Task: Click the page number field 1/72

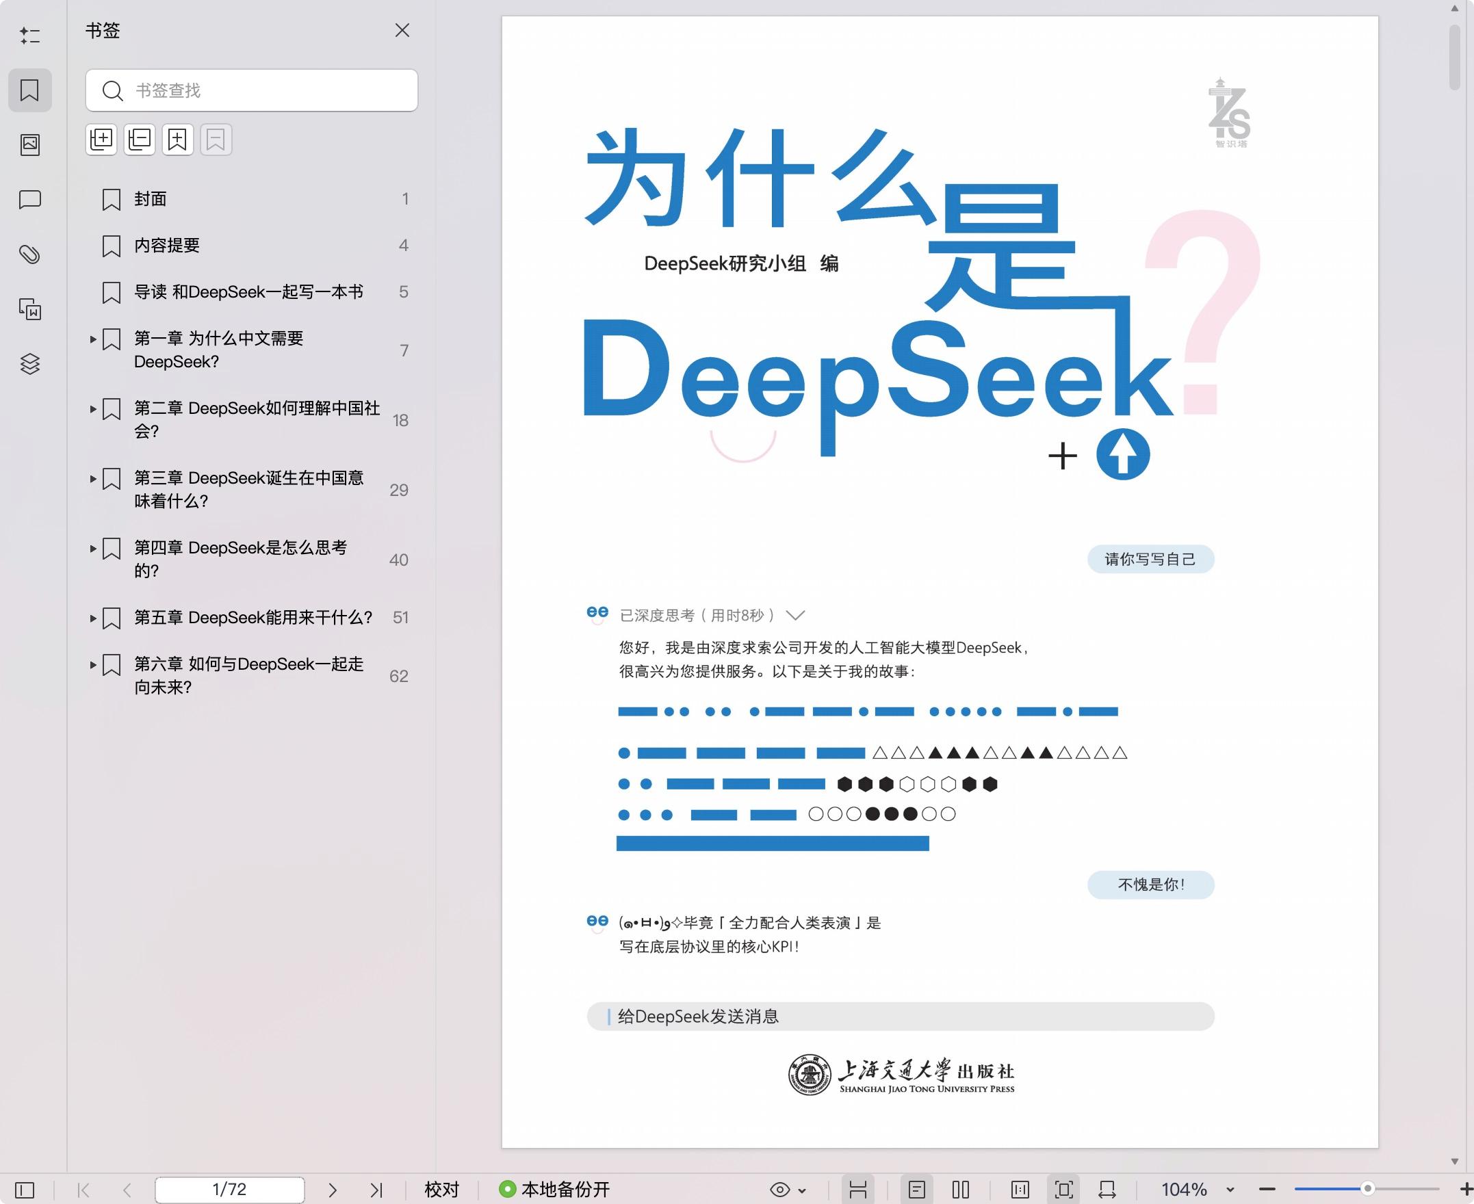Action: pos(230,1190)
